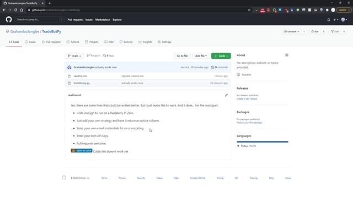Open the Chrome profile avatar
The width and height of the screenshot is (353, 198).
point(333,10)
